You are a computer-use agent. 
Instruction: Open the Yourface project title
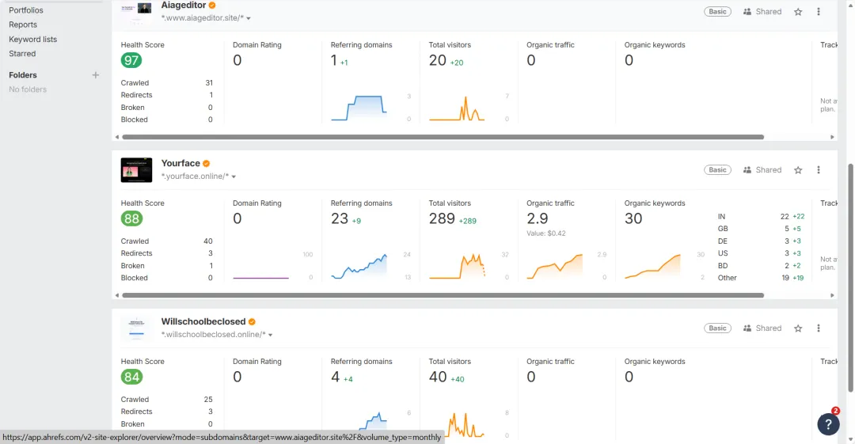pos(180,163)
